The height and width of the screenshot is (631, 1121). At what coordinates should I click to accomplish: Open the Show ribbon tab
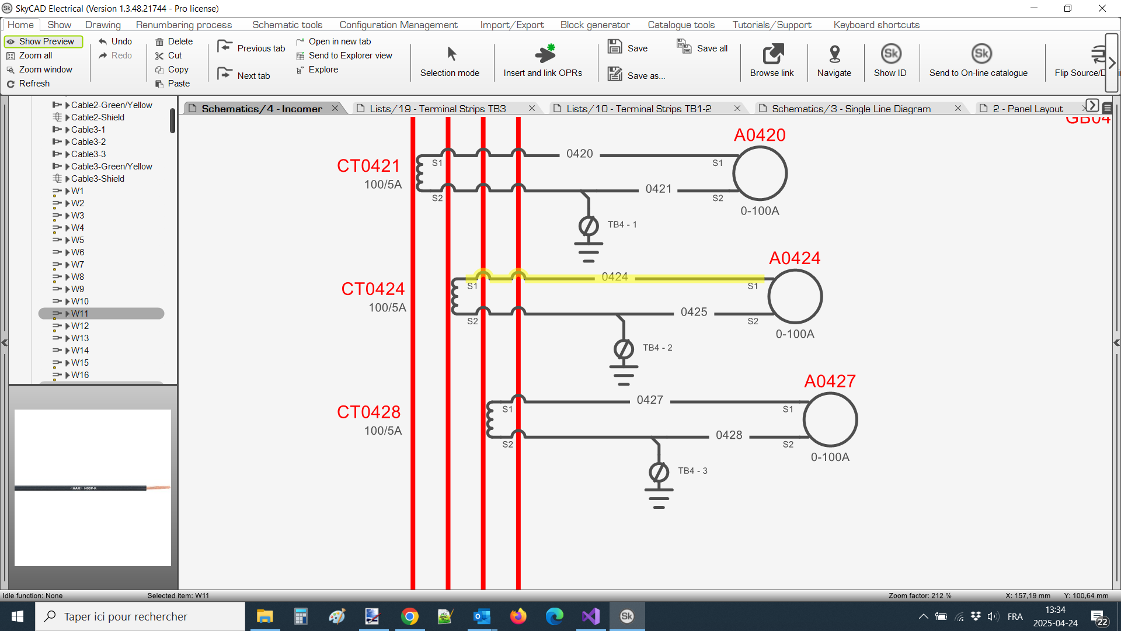tap(59, 25)
